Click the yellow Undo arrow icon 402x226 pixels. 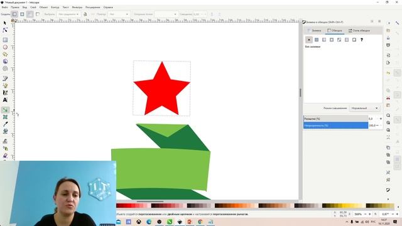[388, 73]
